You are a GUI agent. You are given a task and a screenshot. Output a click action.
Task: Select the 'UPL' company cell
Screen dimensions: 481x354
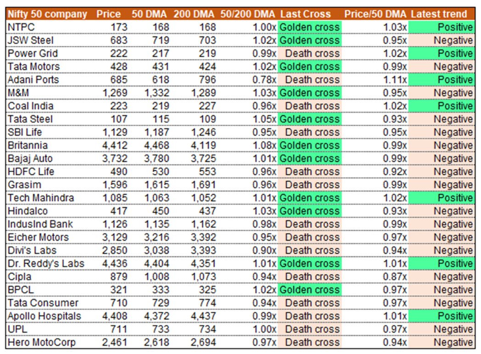coord(17,330)
